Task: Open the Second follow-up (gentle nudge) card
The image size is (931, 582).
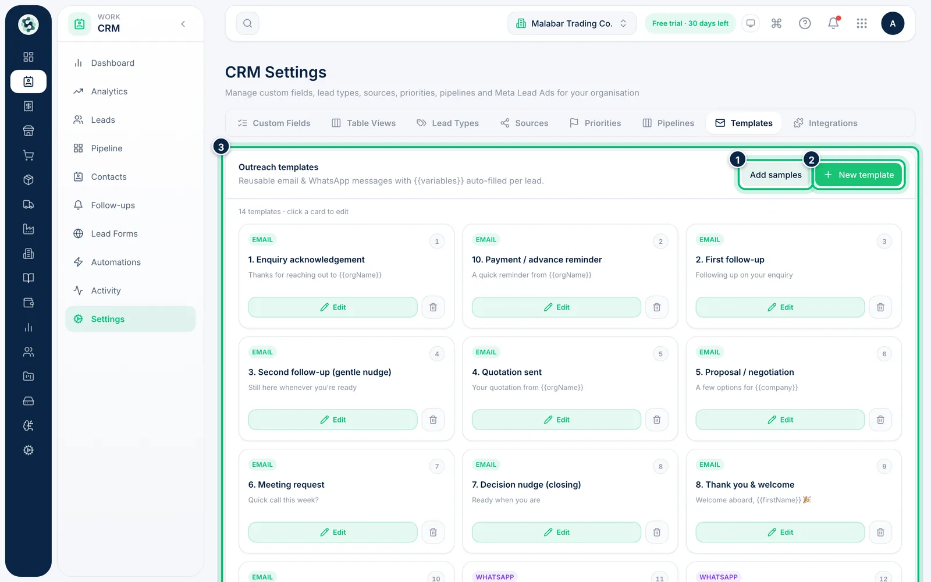Action: click(346, 389)
